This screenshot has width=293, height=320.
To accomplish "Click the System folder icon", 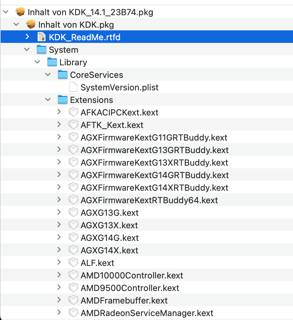I will pos(42,49).
